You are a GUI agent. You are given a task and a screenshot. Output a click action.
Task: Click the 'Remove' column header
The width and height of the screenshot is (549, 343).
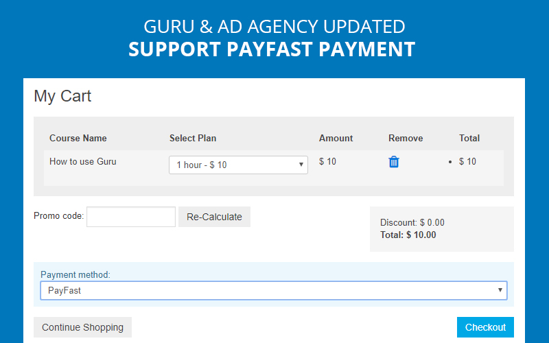point(406,138)
